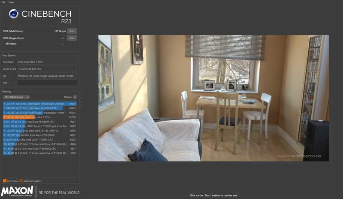Select the Intel Core i9-9880H ranking row
The height and width of the screenshot is (199, 343).
[x=39, y=122]
